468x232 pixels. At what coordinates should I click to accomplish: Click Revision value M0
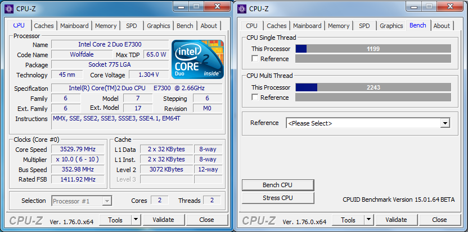point(208,108)
